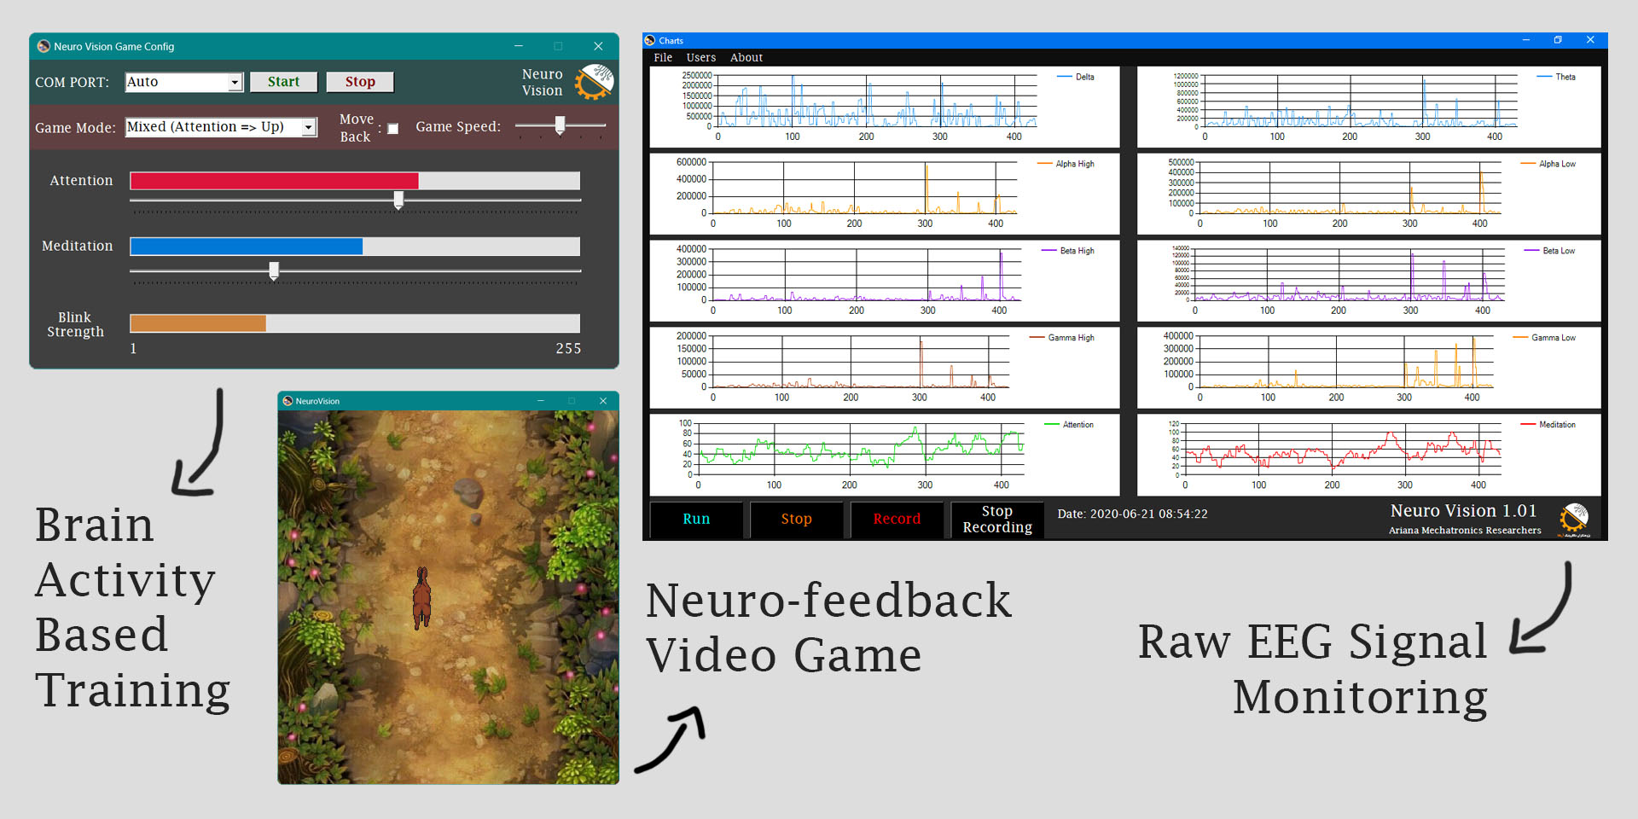The image size is (1638, 819).
Task: Click the NeuroVision game window icon
Action: click(x=288, y=401)
